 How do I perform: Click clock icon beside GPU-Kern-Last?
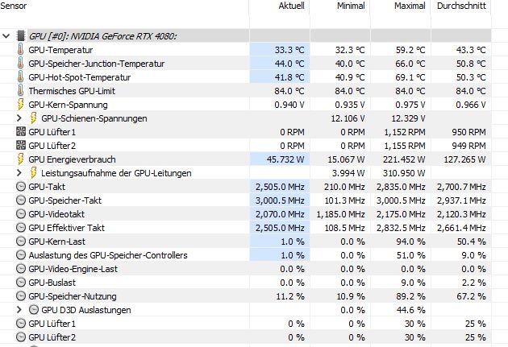tap(21, 242)
